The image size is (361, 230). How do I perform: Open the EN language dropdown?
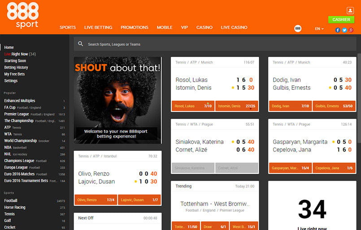(319, 29)
